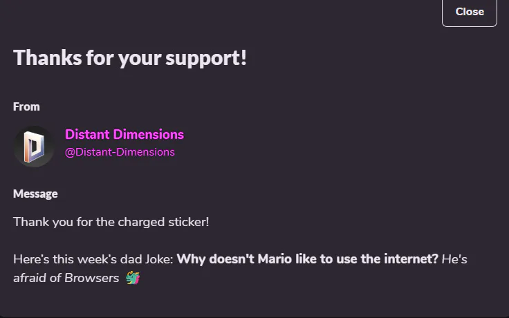Visit the @Distant-Dimensions handle link
Image resolution: width=509 pixels, height=318 pixels.
(x=120, y=152)
